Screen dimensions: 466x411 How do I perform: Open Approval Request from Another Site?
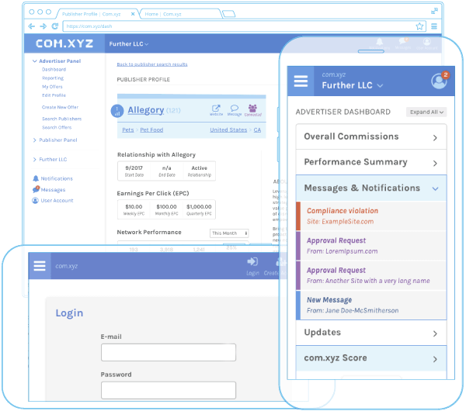point(371,275)
